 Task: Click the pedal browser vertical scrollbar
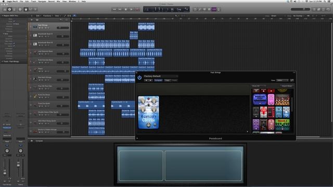(x=292, y=104)
